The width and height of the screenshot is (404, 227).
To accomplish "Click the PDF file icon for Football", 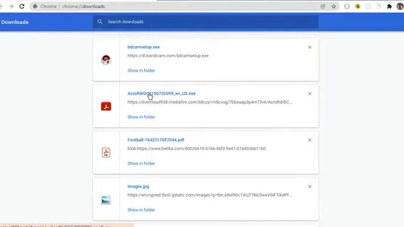I will [106, 153].
